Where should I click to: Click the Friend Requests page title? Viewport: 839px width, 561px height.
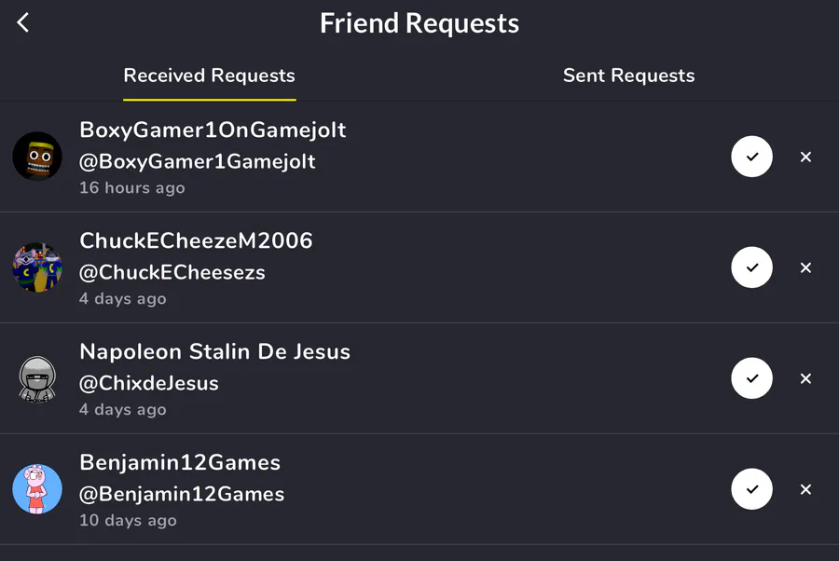coord(419,23)
